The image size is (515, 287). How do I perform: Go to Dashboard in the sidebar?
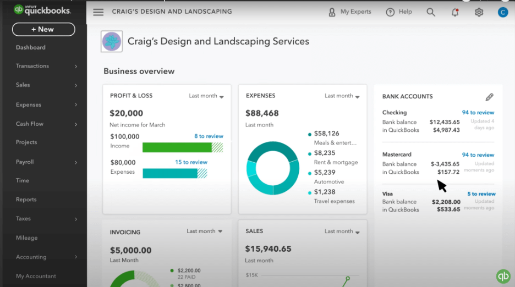[x=31, y=47]
